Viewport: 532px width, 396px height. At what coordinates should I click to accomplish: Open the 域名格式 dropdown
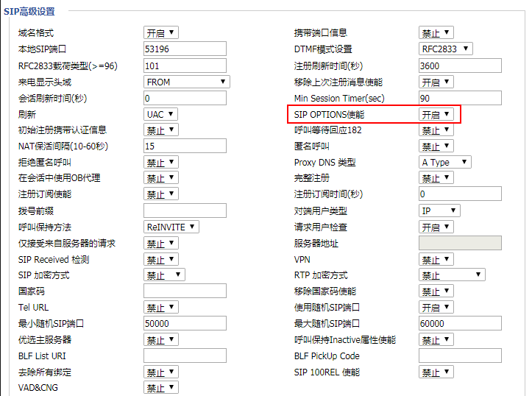160,33
